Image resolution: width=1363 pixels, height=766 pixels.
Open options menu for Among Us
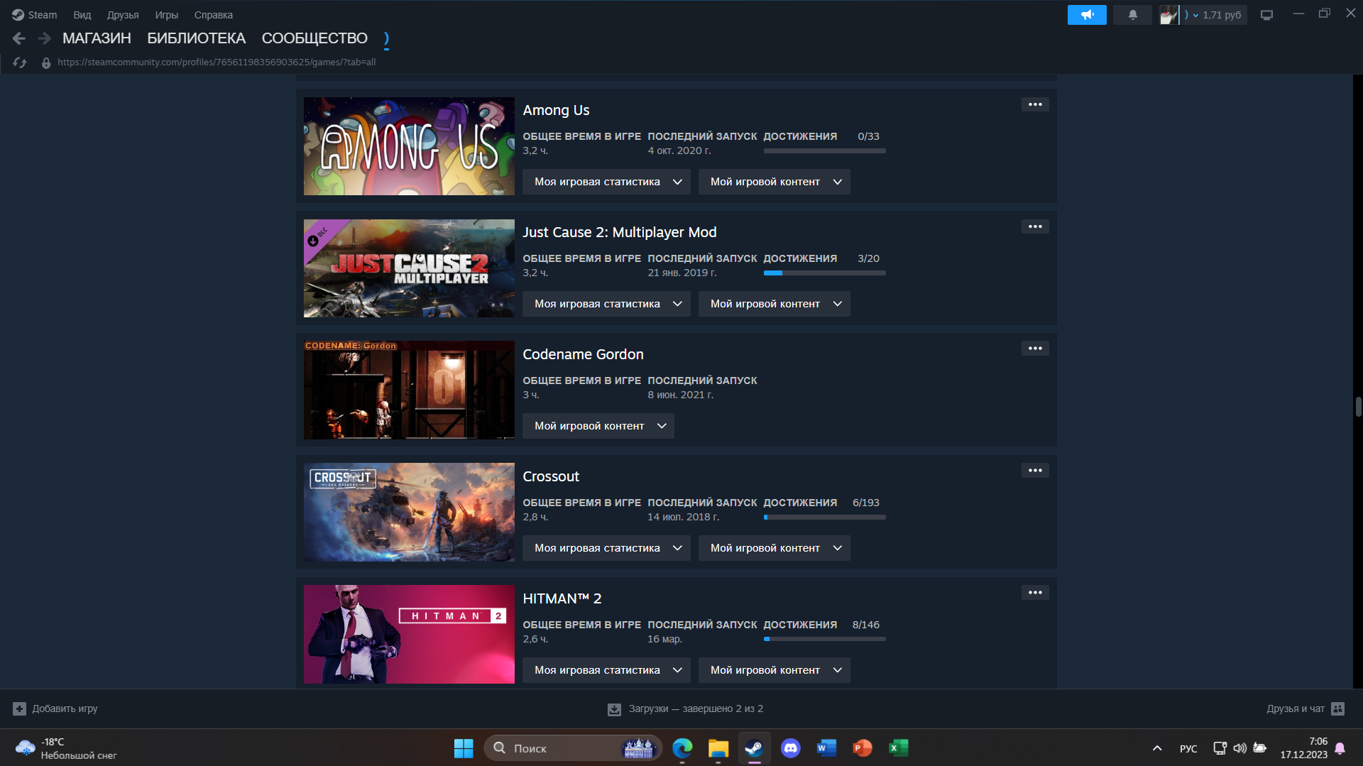coord(1035,104)
